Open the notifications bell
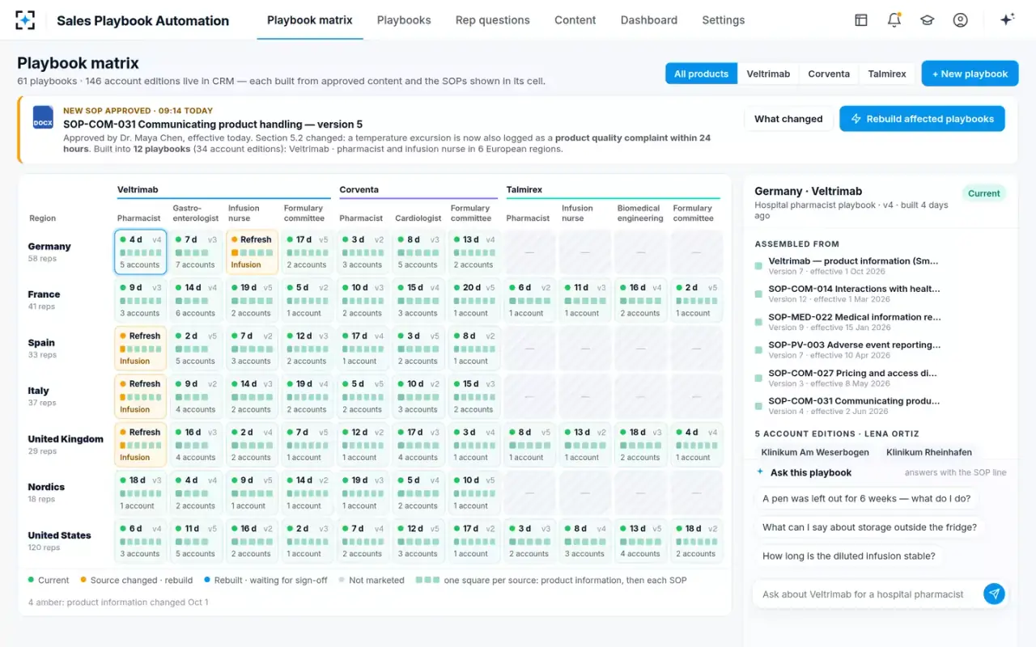This screenshot has width=1036, height=647. click(894, 20)
